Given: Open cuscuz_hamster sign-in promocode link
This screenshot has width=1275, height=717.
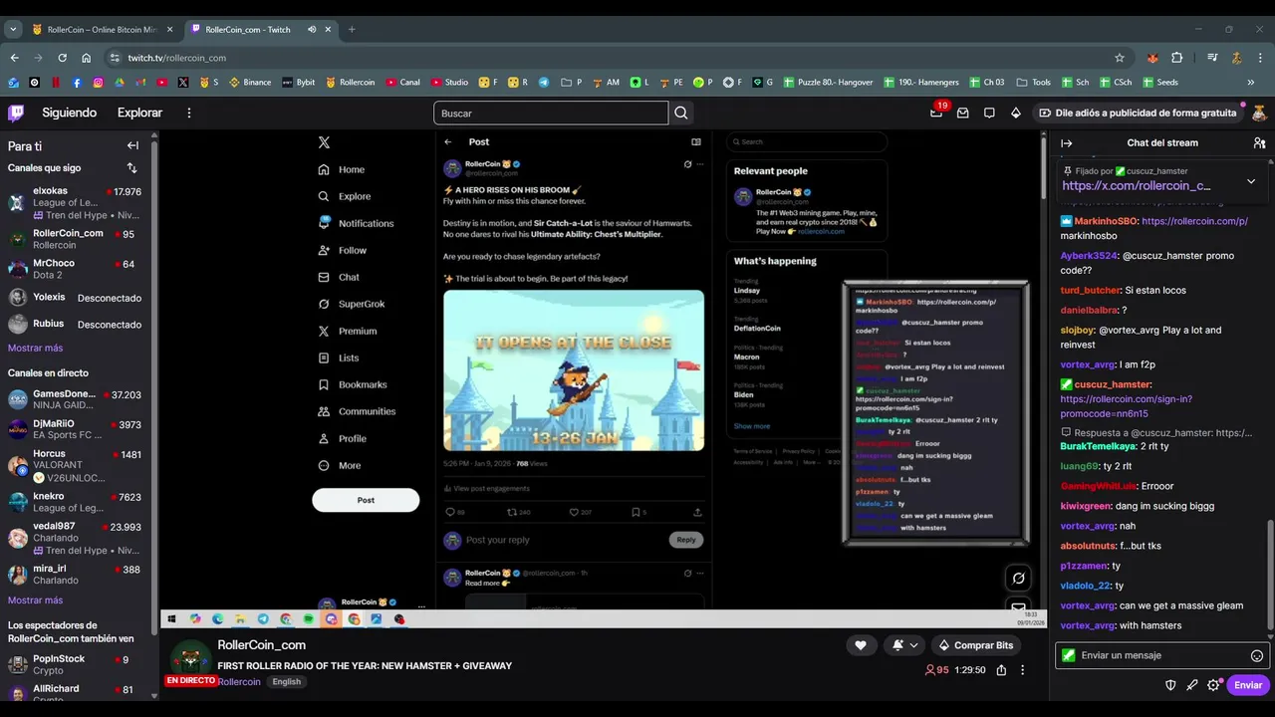Looking at the screenshot, I should pos(1126,406).
